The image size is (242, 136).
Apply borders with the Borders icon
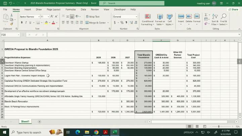(38, 22)
